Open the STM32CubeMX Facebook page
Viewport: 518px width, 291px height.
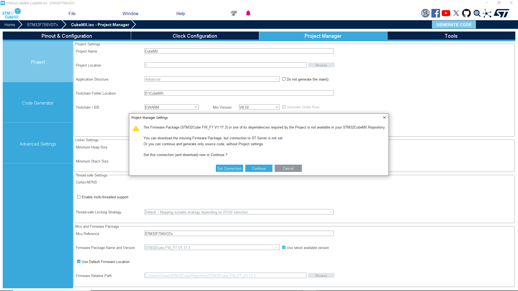pyautogui.click(x=436, y=13)
